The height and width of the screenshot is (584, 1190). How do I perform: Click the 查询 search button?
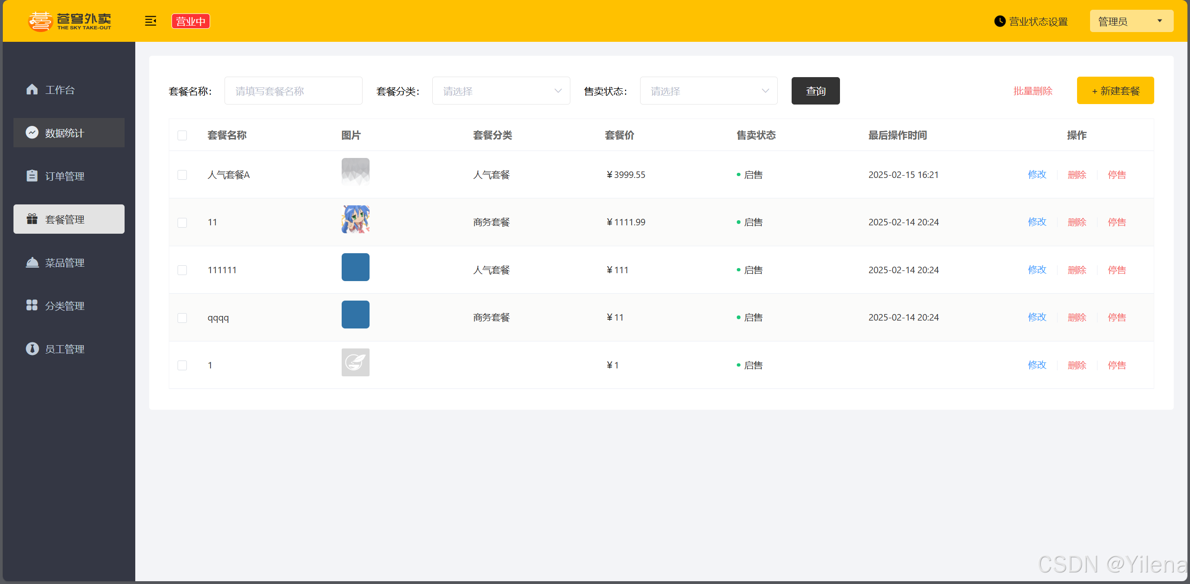pos(815,91)
